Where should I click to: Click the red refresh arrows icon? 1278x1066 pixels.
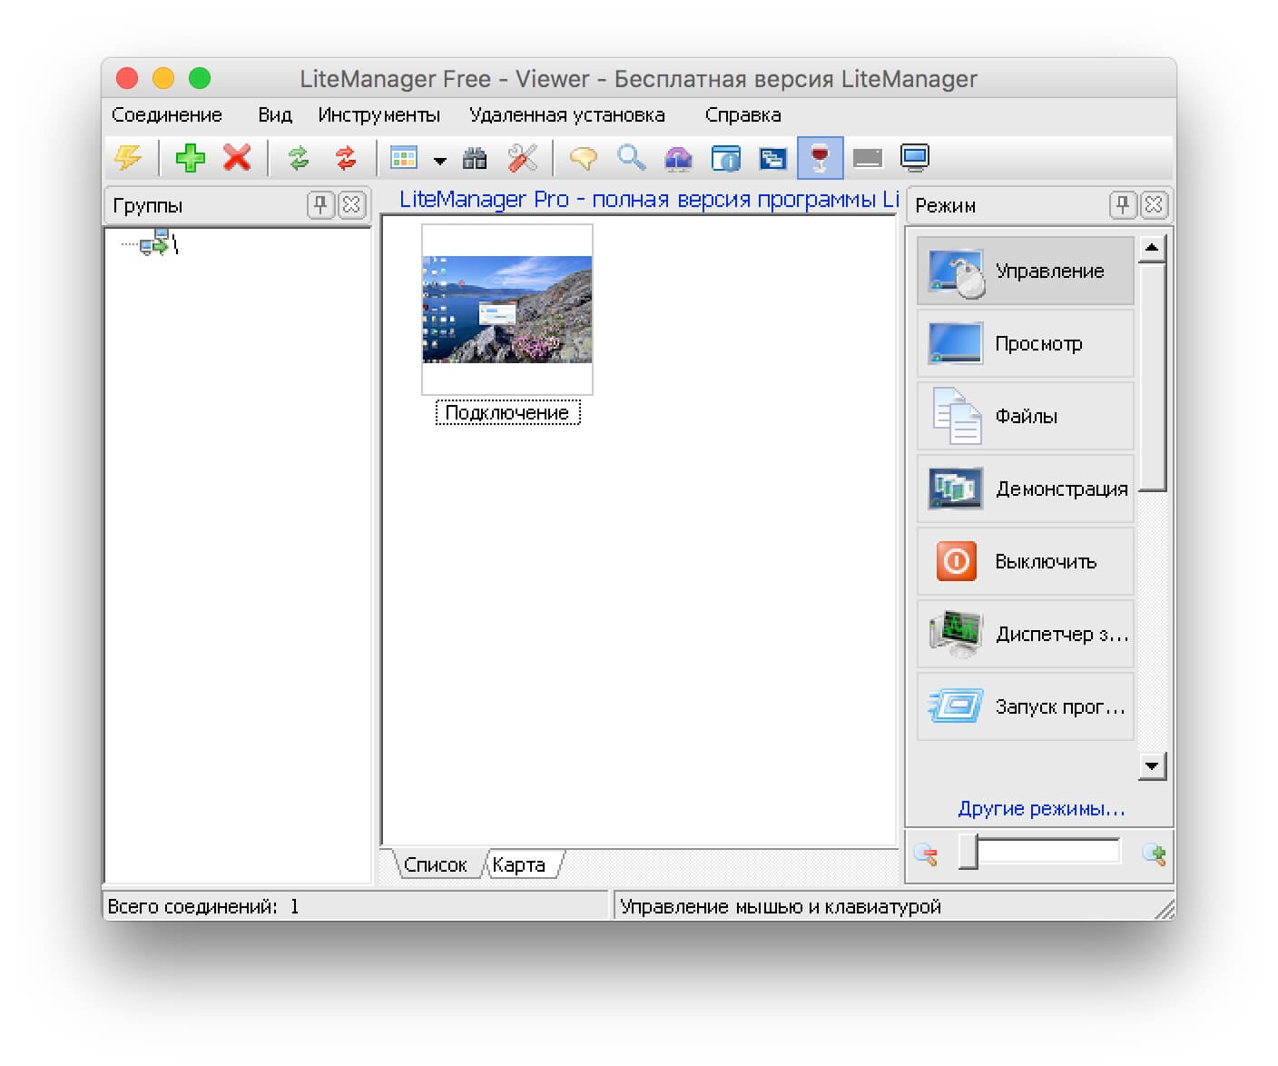pos(346,158)
